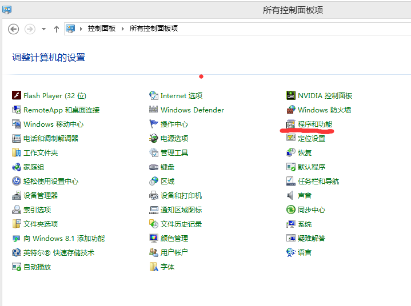Open the 用户帐户 icon
Screen dimensions: 411x306
pyautogui.click(x=154, y=252)
